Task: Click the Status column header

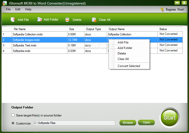Action: (x=170, y=29)
